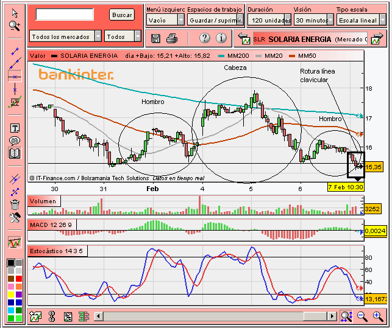This screenshot has width=392, height=328.
Task: Pick the purple color swatch
Action: point(19,295)
